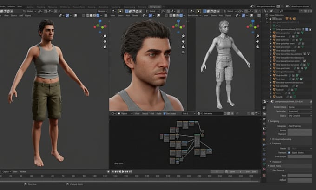This screenshot has width=316, height=190.
Task: Switch perspective/orthographic grid icon in face viewport
Action: (x=183, y=52)
